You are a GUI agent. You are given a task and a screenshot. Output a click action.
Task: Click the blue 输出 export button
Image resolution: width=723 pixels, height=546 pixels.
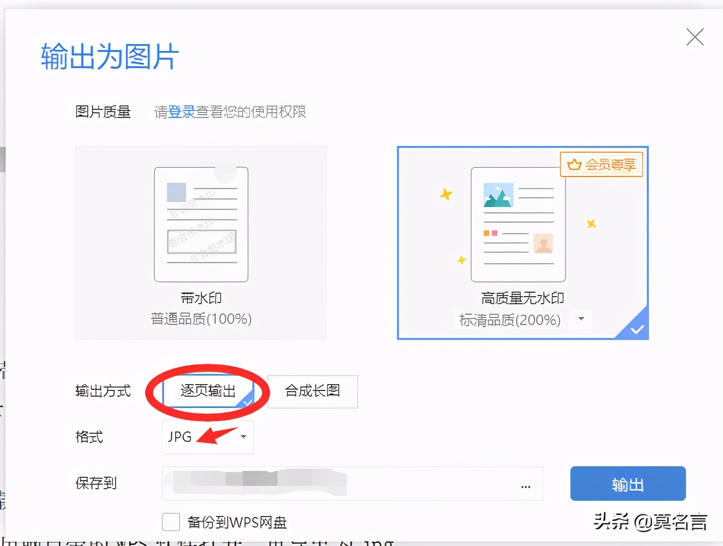(628, 484)
